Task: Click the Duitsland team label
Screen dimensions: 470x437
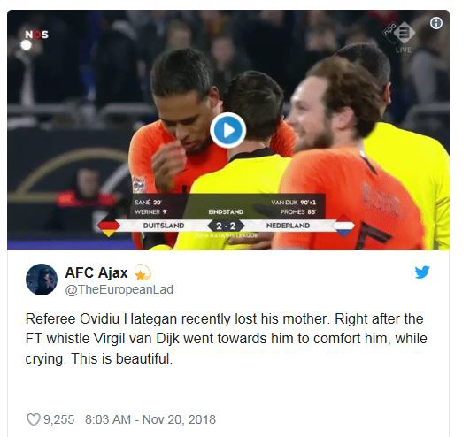Action: 164,226
